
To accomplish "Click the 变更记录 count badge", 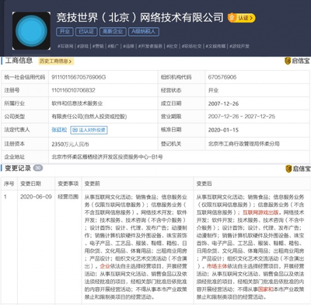I will click(38, 168).
